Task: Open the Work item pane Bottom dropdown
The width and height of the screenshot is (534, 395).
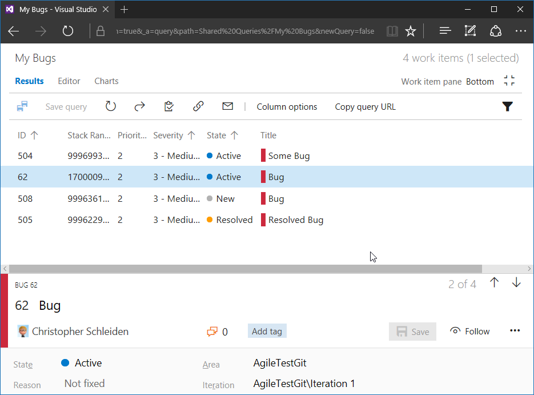Action: pyautogui.click(x=480, y=81)
